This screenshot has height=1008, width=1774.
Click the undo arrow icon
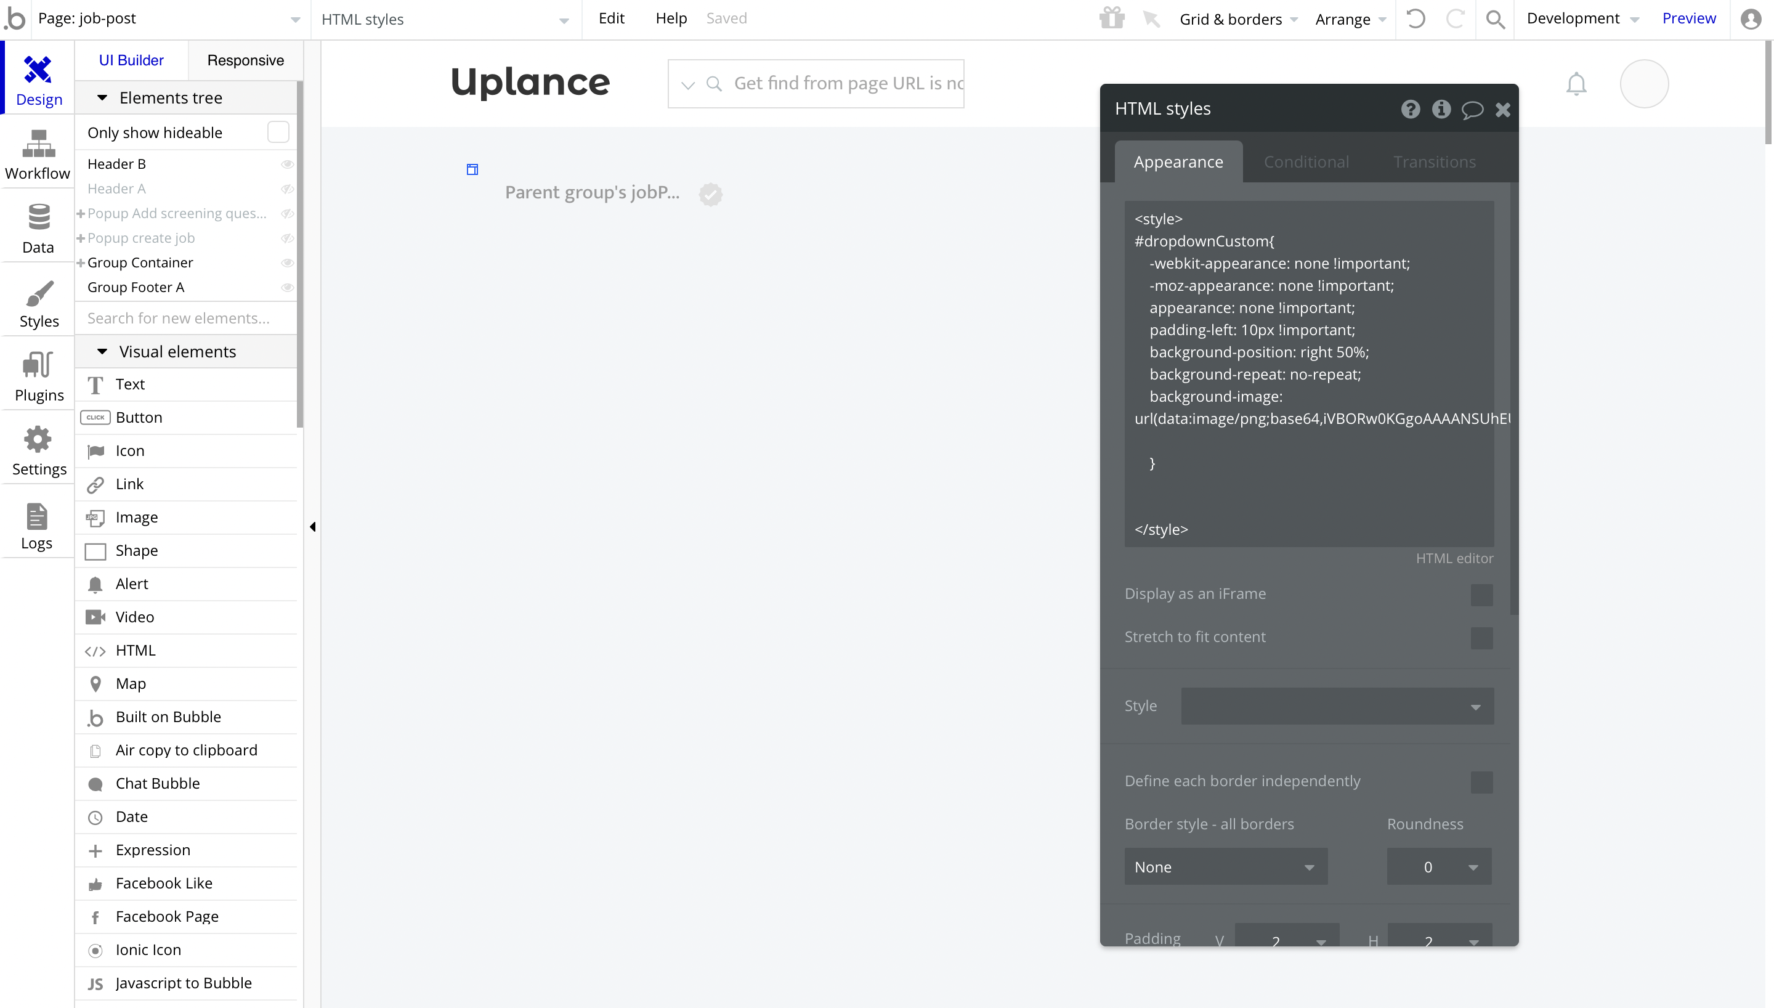pos(1416,18)
